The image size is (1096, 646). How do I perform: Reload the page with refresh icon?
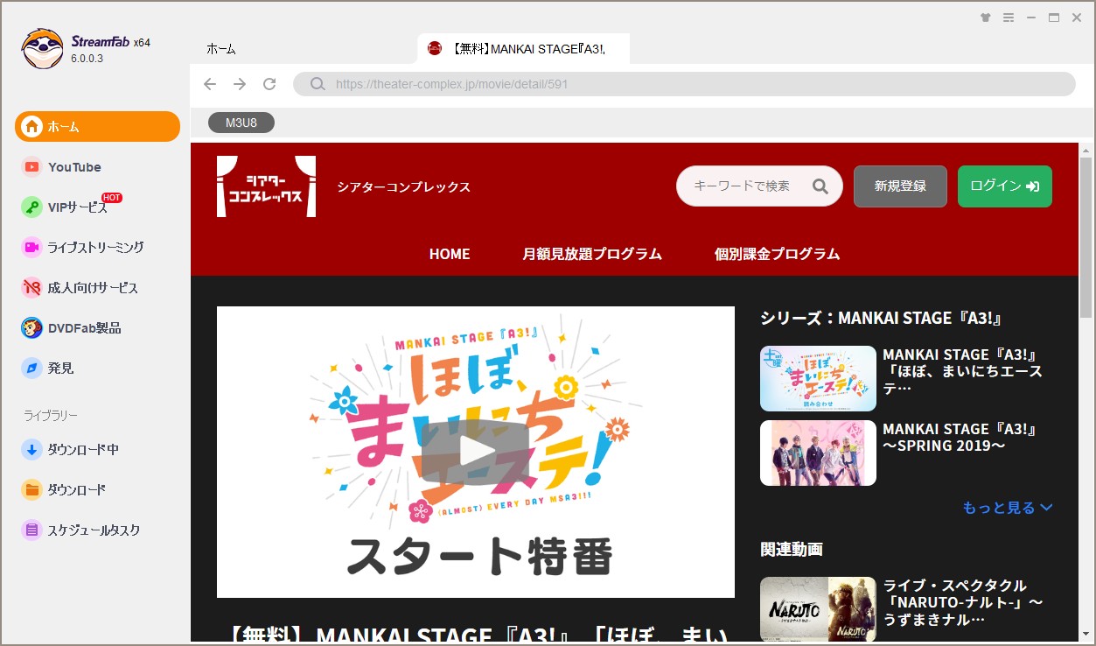click(x=269, y=84)
